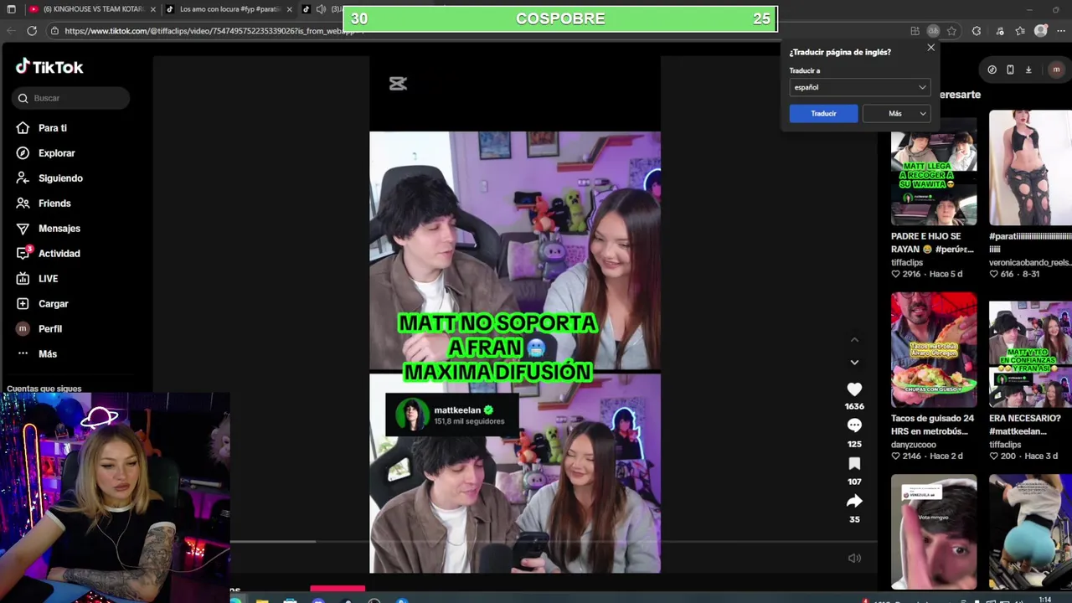
Task: Click the address bar URL
Action: [209, 31]
